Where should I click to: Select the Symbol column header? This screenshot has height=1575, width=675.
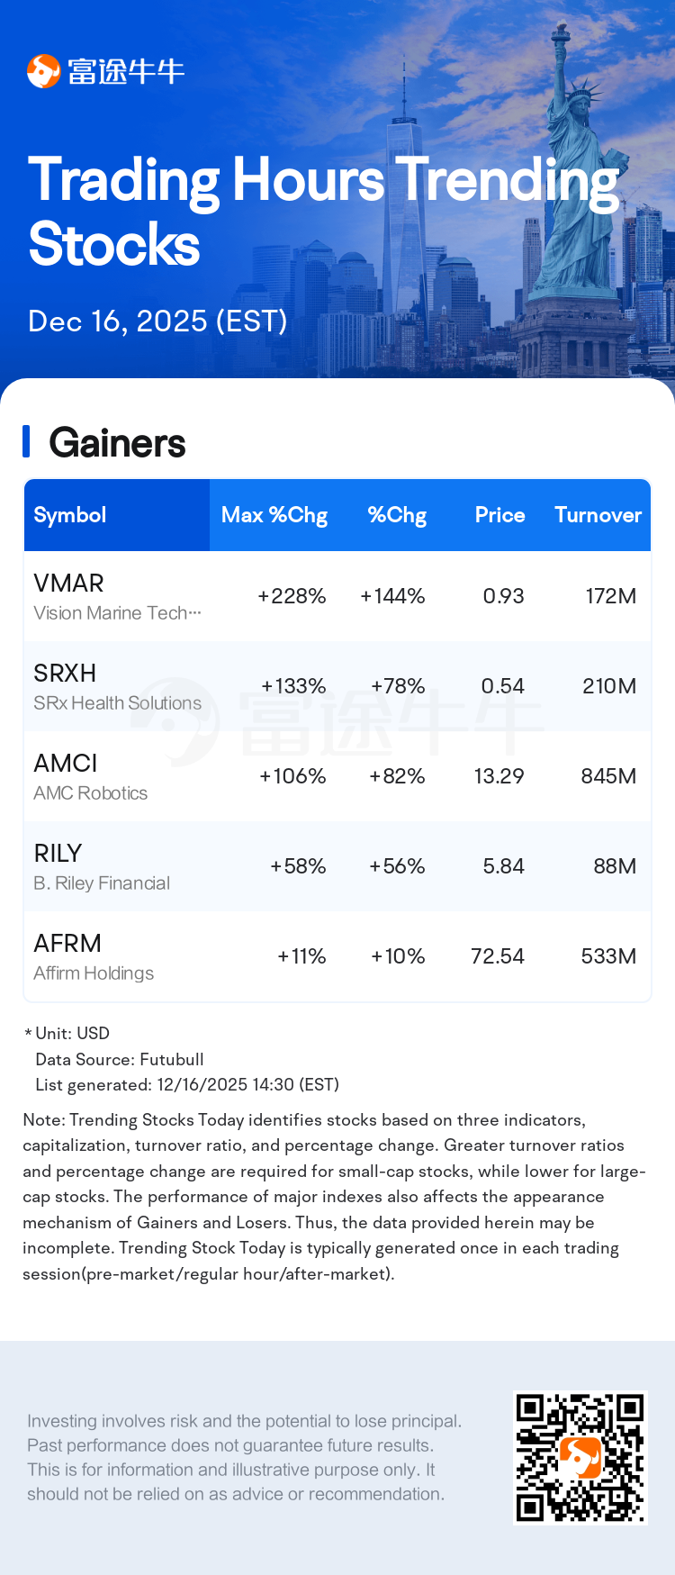70,515
